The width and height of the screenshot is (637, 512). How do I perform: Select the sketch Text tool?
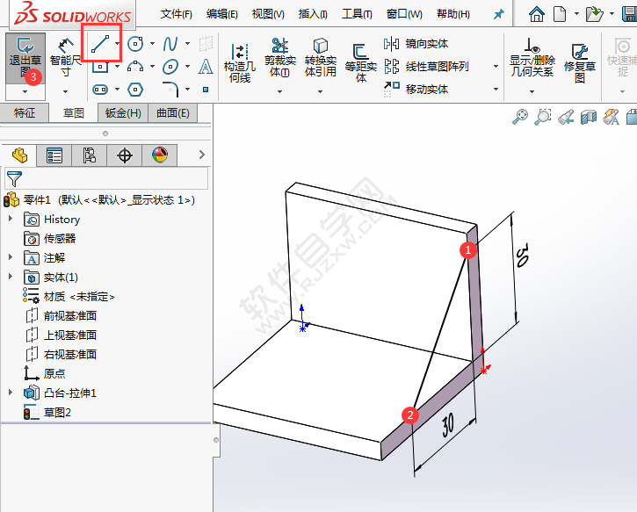[206, 67]
